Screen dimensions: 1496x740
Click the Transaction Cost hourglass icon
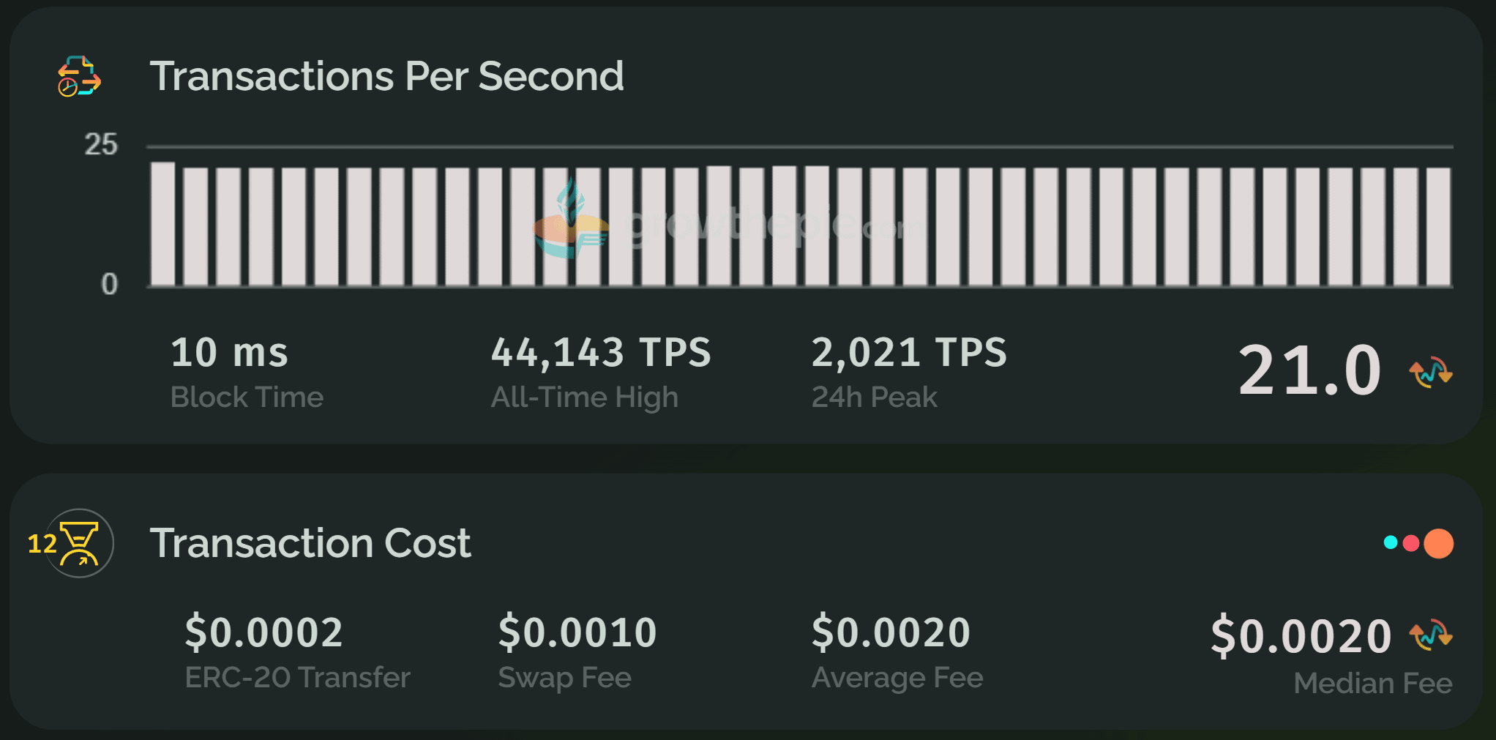80,543
